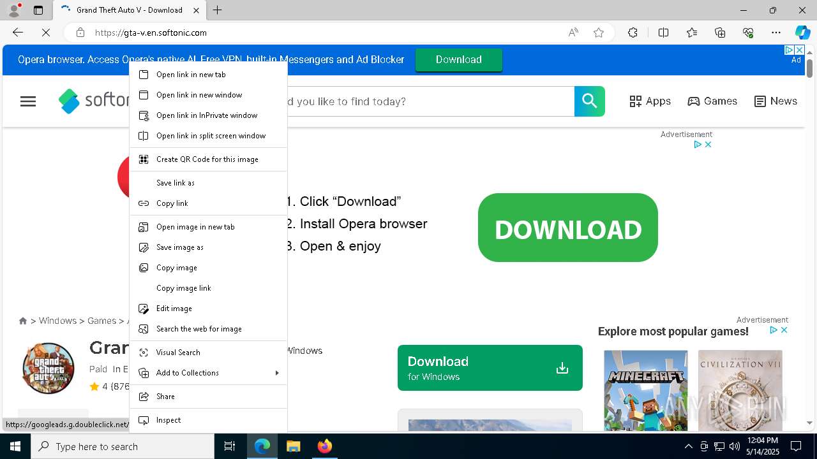The height and width of the screenshot is (459, 817).
Task: Open Settings and more ellipsis menu
Action: 776,33
